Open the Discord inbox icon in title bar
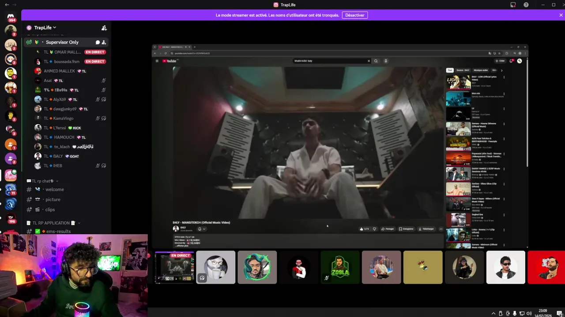This screenshot has height=317, width=565. pos(513,5)
